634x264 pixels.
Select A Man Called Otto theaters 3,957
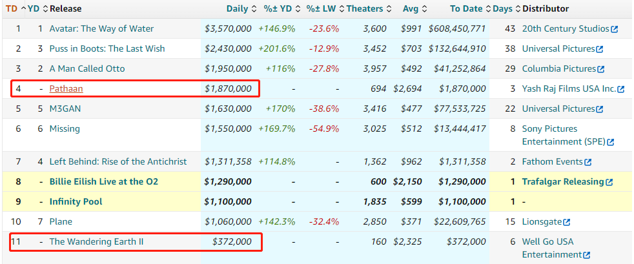(375, 68)
